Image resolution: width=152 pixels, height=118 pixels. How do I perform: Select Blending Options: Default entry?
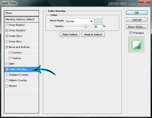pos(22,19)
